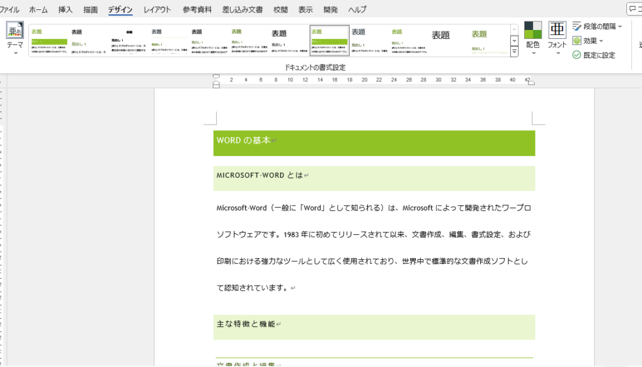Open the comments icon at top right

(x=634, y=9)
